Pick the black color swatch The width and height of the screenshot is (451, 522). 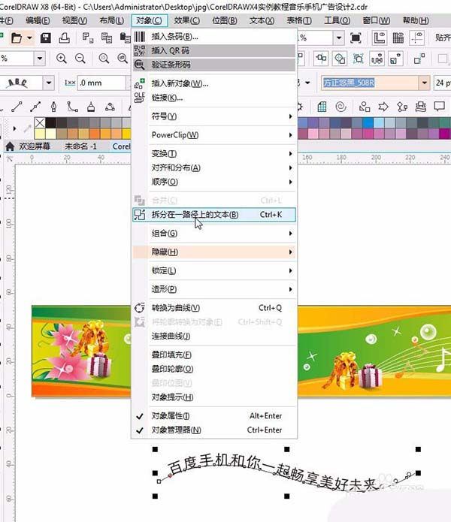coord(50,123)
